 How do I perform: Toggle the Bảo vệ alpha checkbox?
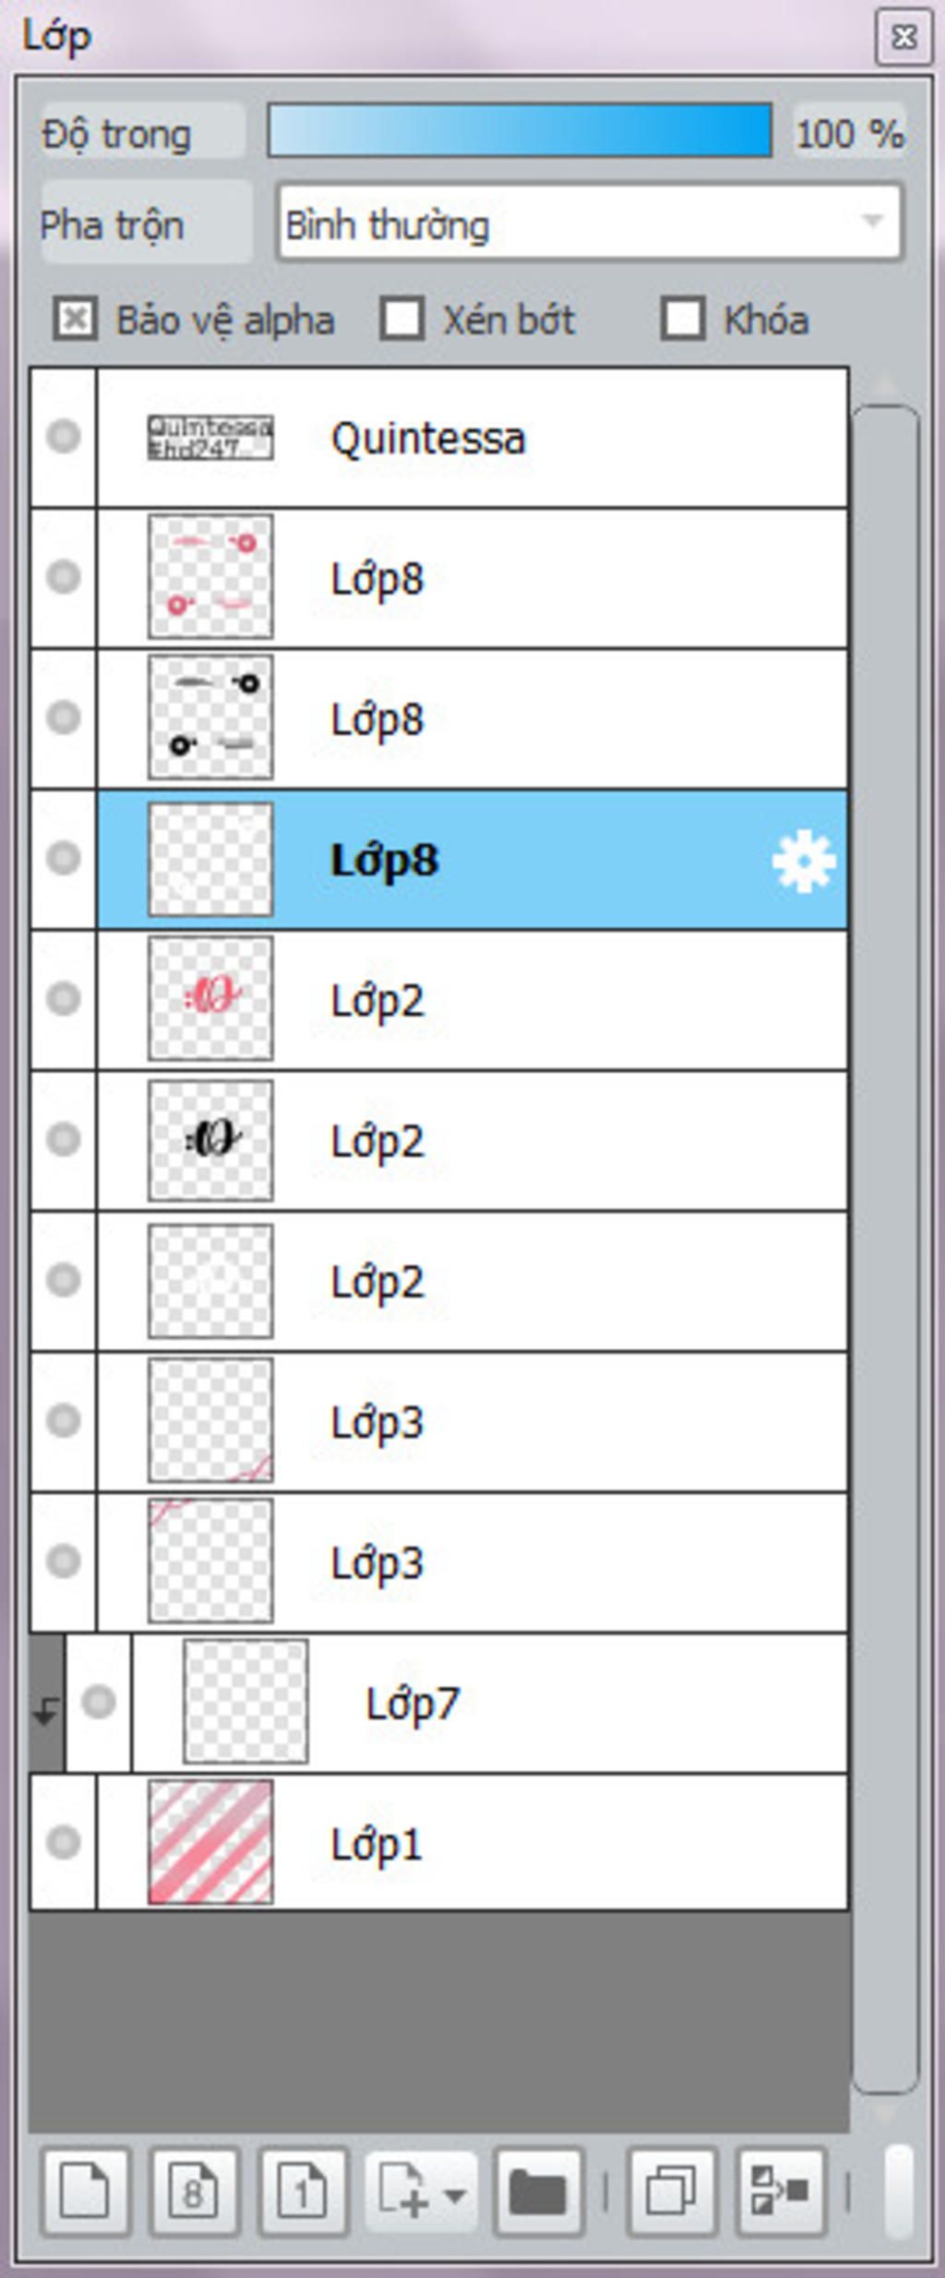pyautogui.click(x=75, y=319)
